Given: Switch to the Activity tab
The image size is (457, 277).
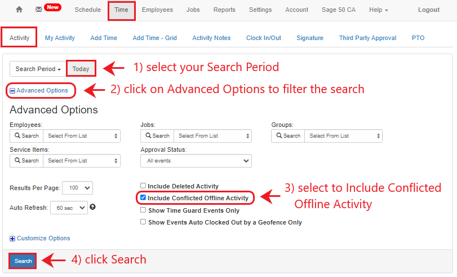Looking at the screenshot, I should [19, 38].
